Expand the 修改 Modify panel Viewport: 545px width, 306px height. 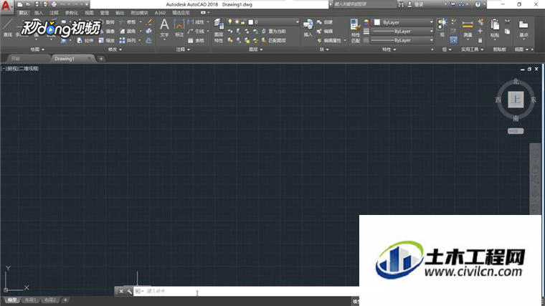pos(115,49)
